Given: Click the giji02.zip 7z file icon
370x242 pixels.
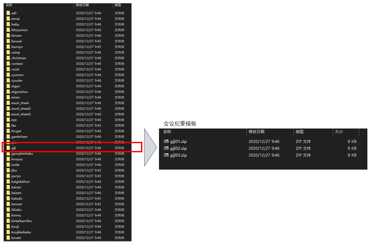Looking at the screenshot, I should tap(166, 148).
